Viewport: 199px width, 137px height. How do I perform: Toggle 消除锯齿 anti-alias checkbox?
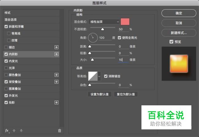point(106,76)
